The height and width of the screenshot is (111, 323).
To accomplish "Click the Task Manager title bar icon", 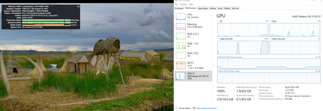I will point(176,1).
